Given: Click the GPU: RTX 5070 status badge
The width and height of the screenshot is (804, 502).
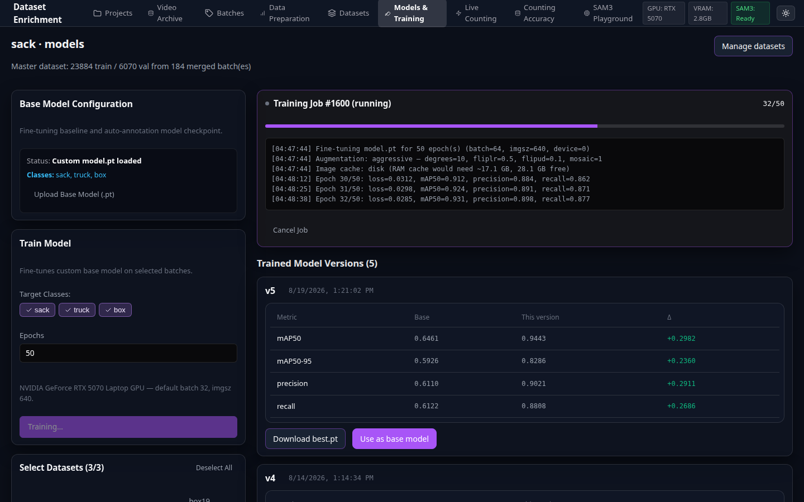Looking at the screenshot, I should [x=663, y=13].
